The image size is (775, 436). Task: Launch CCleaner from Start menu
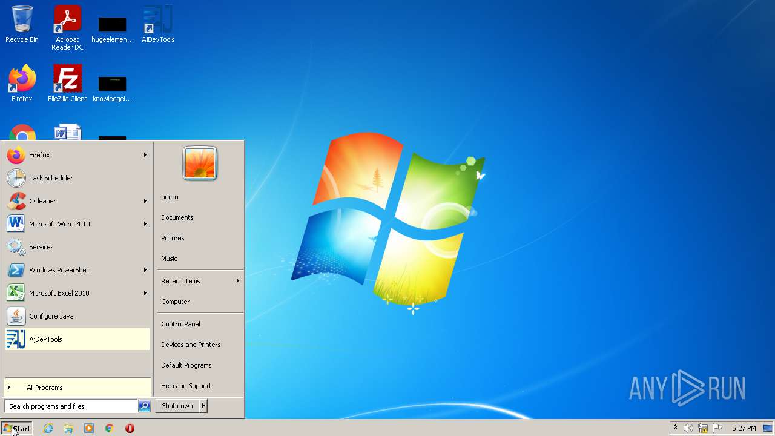[x=77, y=201]
